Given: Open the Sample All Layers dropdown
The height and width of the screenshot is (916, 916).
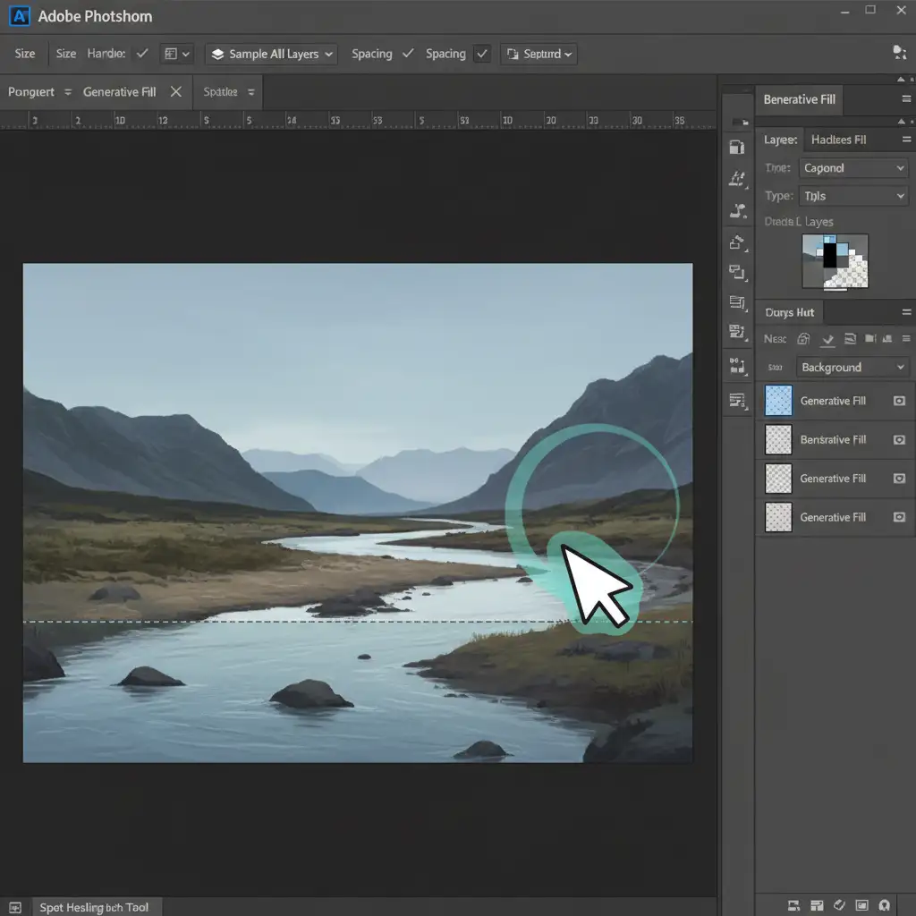Looking at the screenshot, I should pyautogui.click(x=272, y=54).
